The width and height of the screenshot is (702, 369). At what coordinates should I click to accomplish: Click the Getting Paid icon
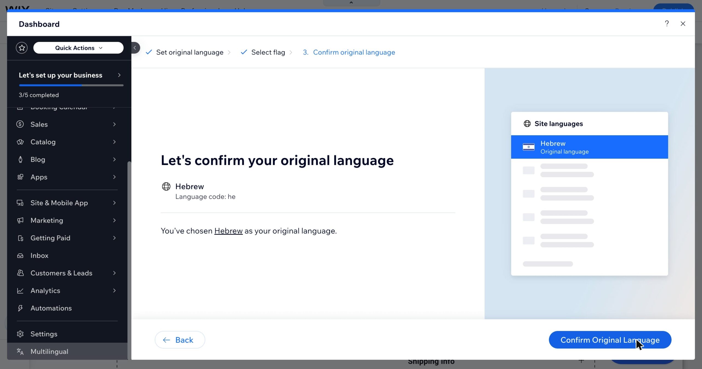[20, 238]
